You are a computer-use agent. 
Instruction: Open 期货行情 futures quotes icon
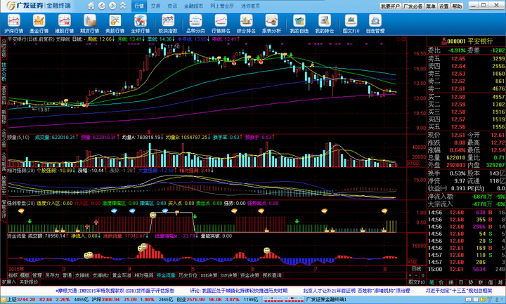tap(89, 24)
